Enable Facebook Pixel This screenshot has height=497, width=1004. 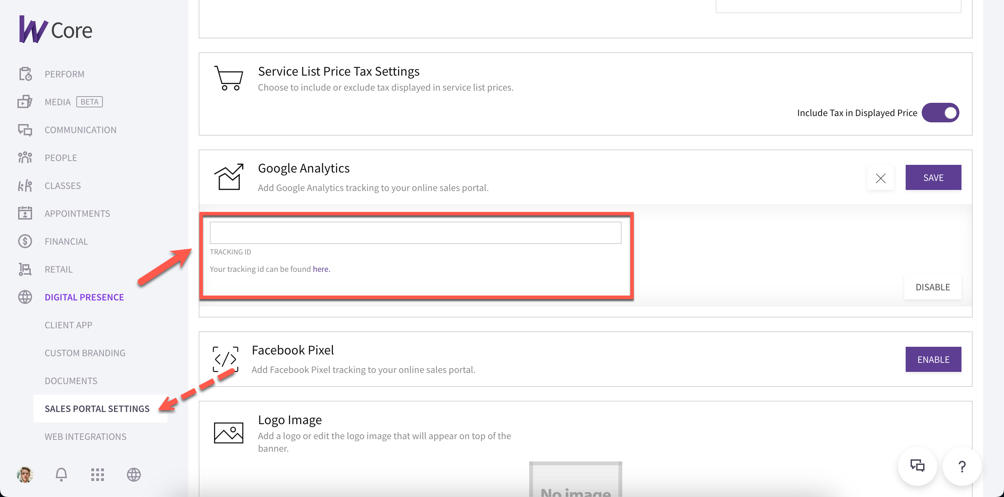click(x=933, y=359)
